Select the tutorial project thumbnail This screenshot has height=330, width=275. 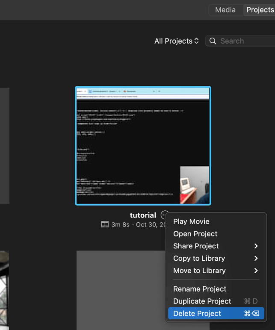(143, 146)
